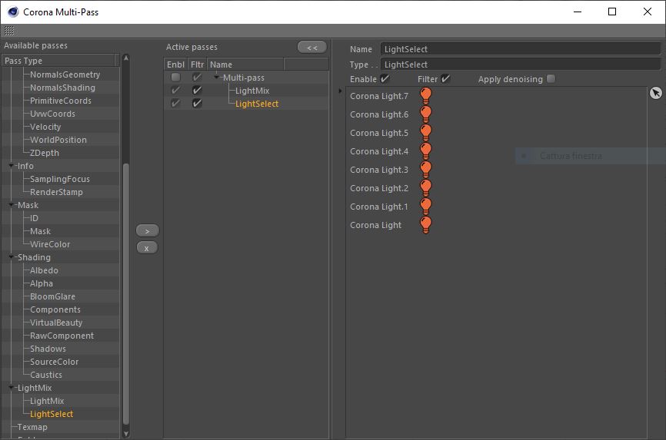Screen dimensions: 666x440
Task: Click the Corona Light.5 bulb icon
Action: tap(425, 133)
